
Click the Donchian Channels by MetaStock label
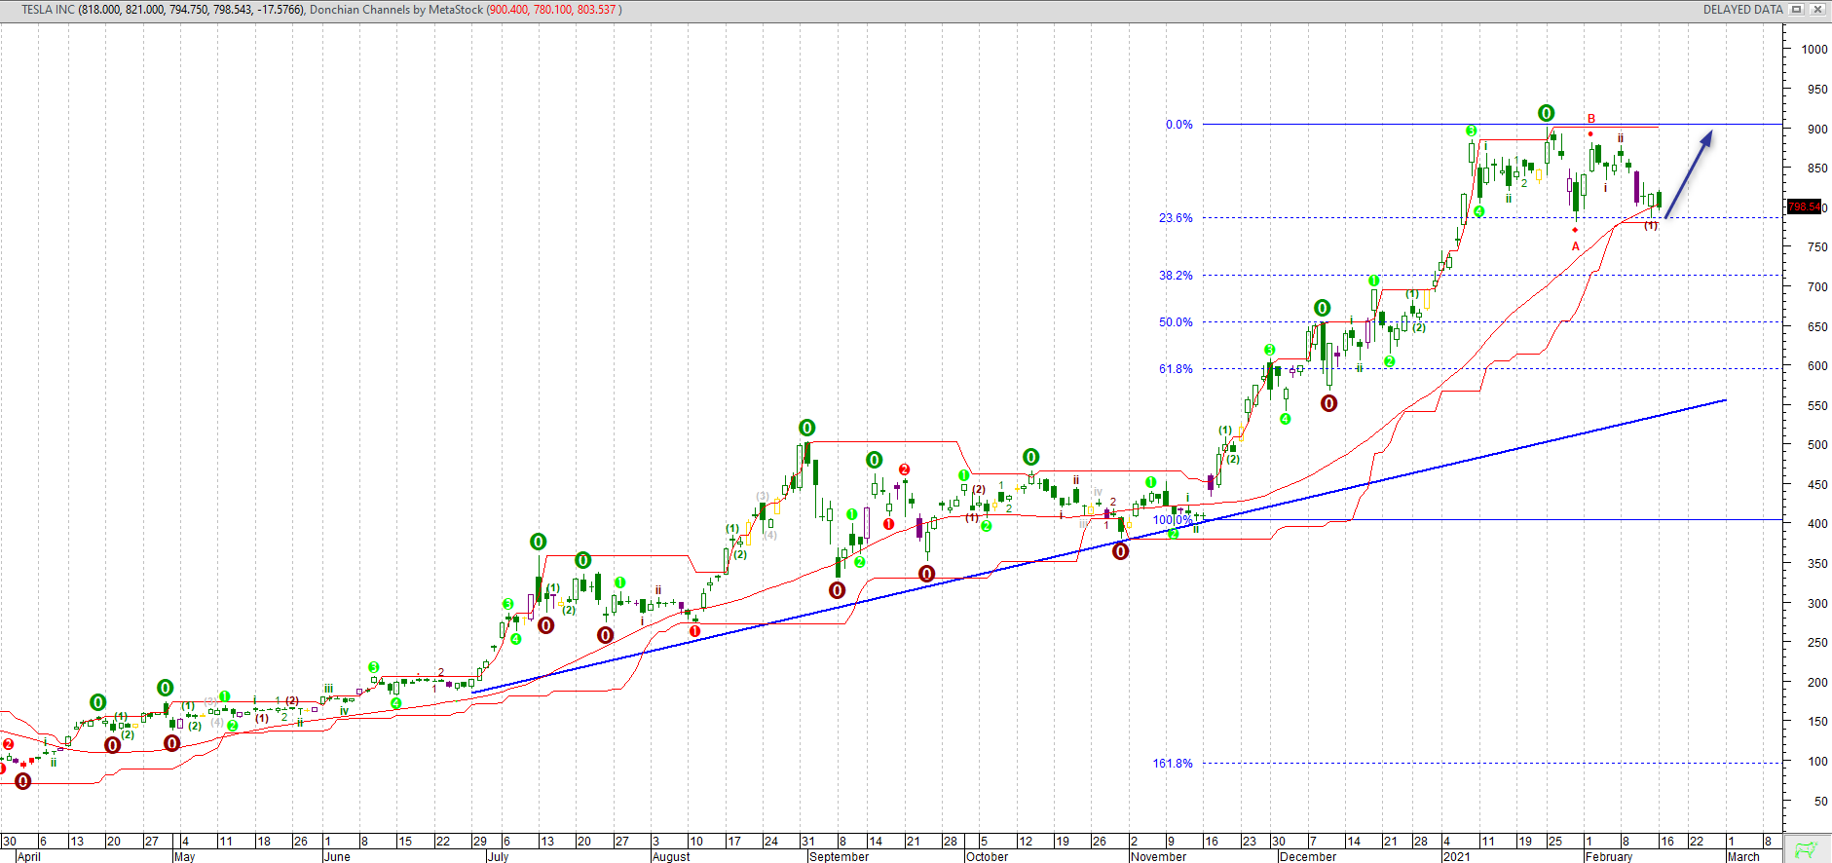(x=395, y=10)
